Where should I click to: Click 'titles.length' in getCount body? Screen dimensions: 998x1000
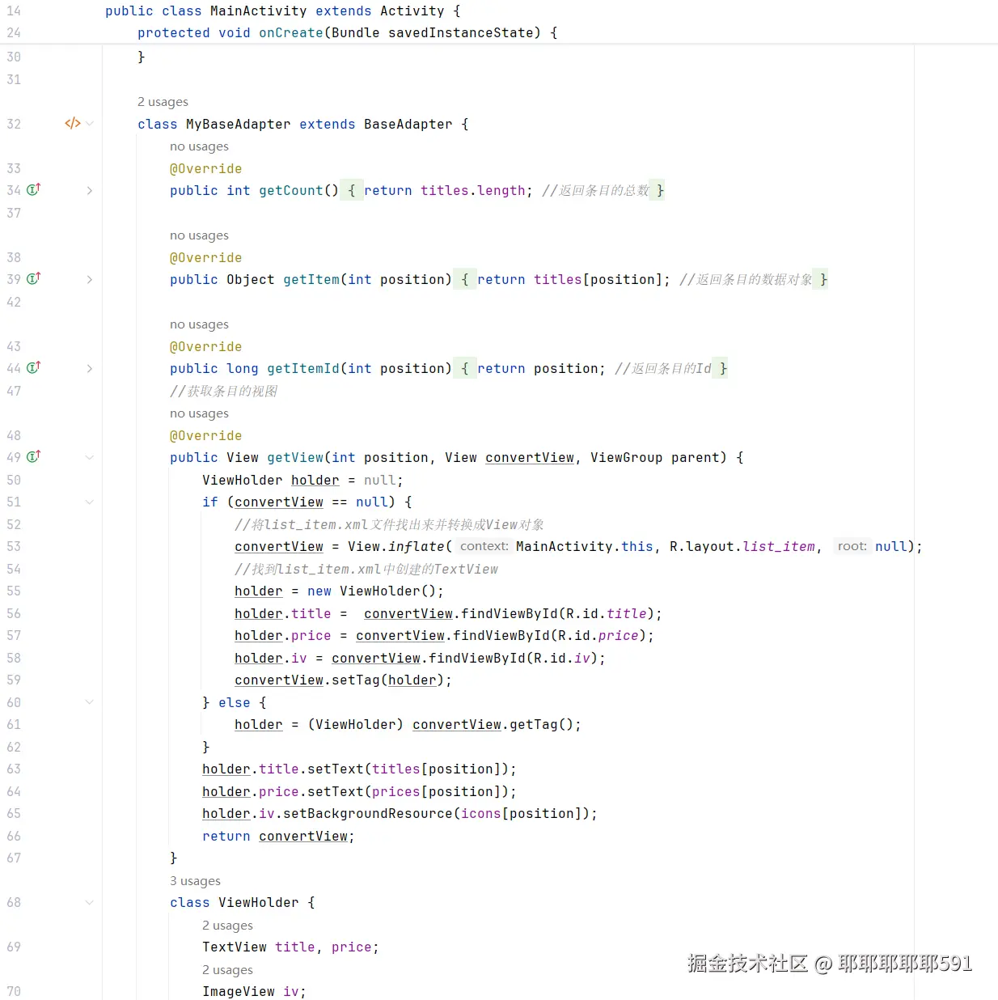(x=473, y=191)
